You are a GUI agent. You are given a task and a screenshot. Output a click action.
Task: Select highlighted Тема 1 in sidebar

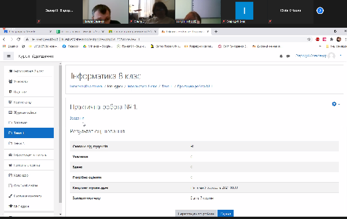[x=29, y=133]
